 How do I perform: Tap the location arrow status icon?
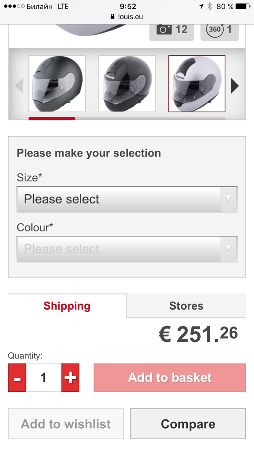click(x=201, y=6)
